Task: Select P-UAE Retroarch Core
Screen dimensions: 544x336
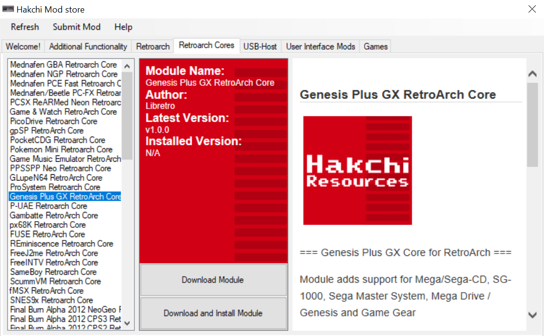Action: point(65,206)
